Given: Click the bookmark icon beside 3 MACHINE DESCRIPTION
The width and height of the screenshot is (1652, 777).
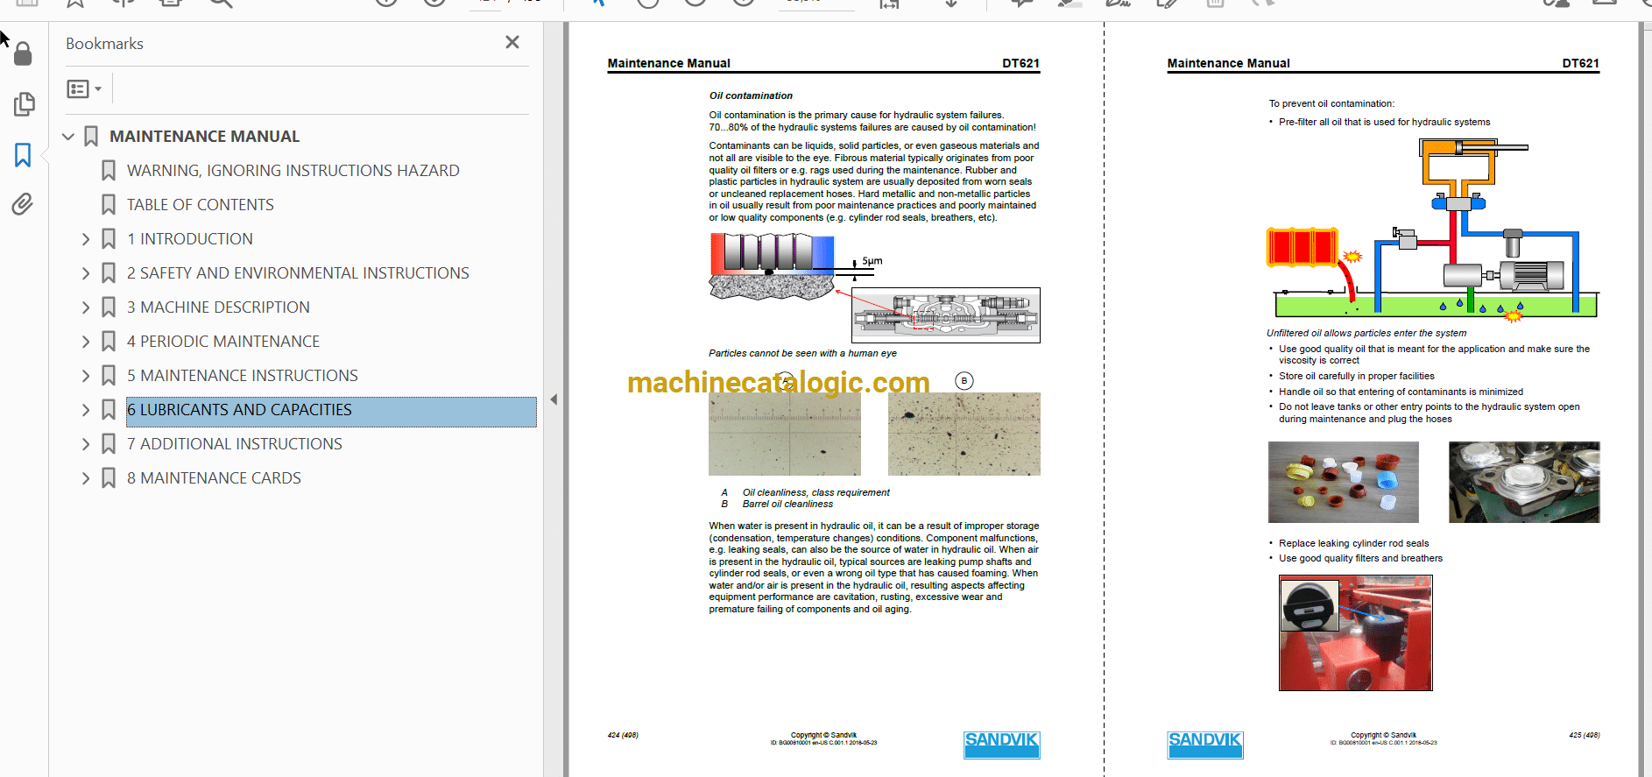Looking at the screenshot, I should [109, 307].
